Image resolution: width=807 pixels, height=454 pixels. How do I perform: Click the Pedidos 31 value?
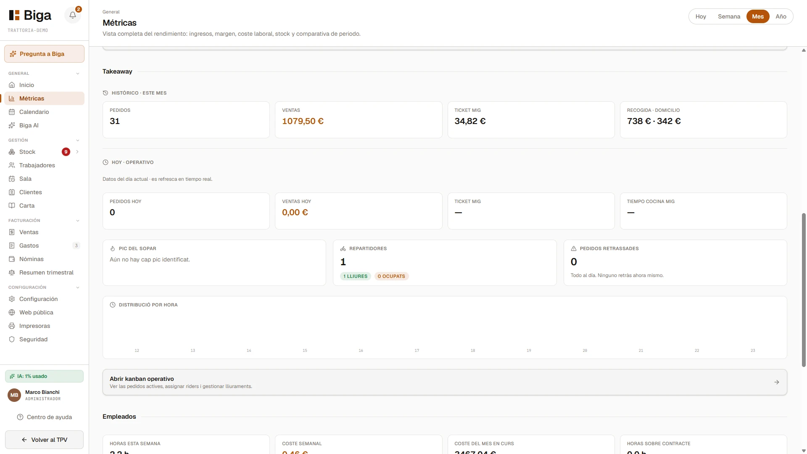tap(115, 121)
